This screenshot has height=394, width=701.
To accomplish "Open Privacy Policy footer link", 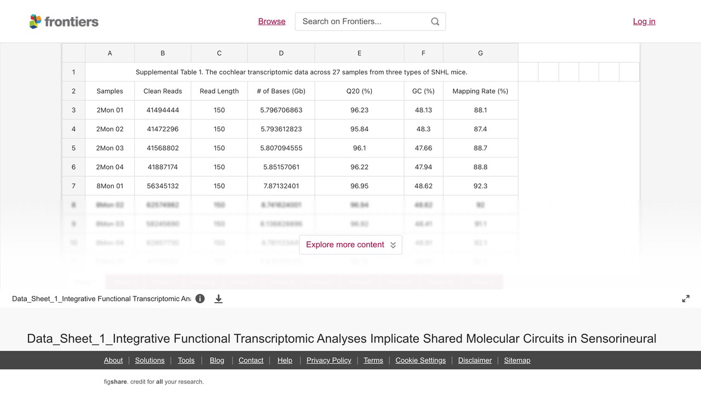I will [x=329, y=360].
